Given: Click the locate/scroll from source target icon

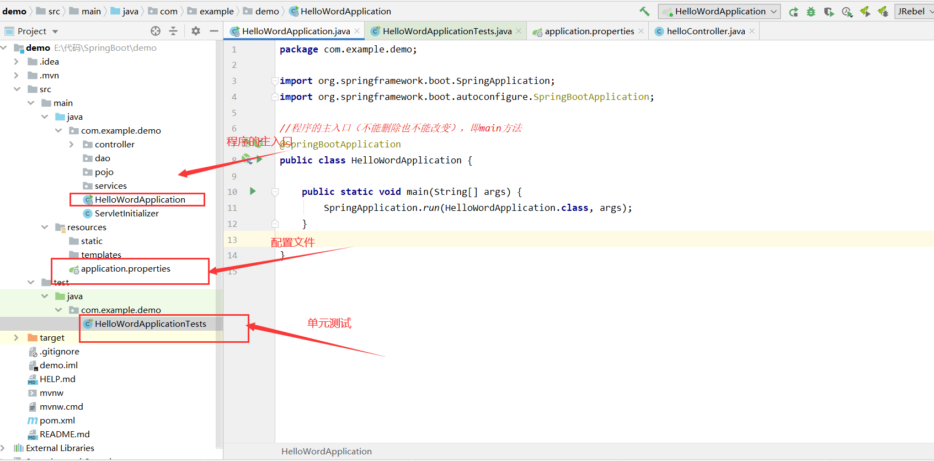Looking at the screenshot, I should click(156, 31).
